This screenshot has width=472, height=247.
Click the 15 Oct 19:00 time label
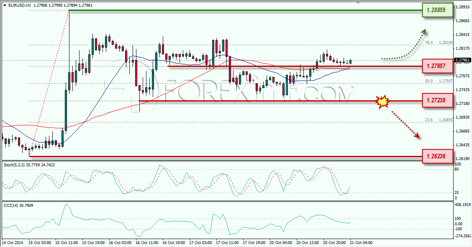[93, 243]
